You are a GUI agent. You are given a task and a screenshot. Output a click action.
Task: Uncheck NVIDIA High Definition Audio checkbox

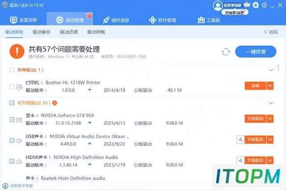point(12,161)
